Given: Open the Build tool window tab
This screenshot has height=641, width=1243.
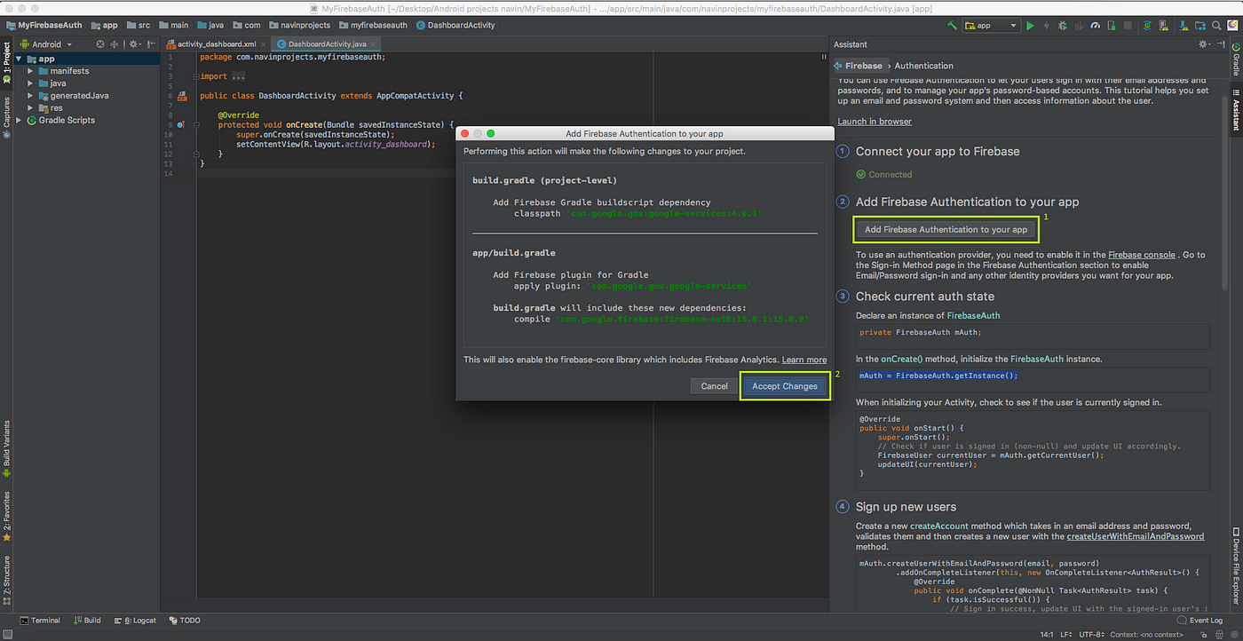Looking at the screenshot, I should [87, 621].
